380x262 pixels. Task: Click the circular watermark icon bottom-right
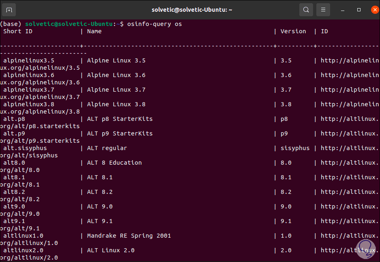[365, 248]
